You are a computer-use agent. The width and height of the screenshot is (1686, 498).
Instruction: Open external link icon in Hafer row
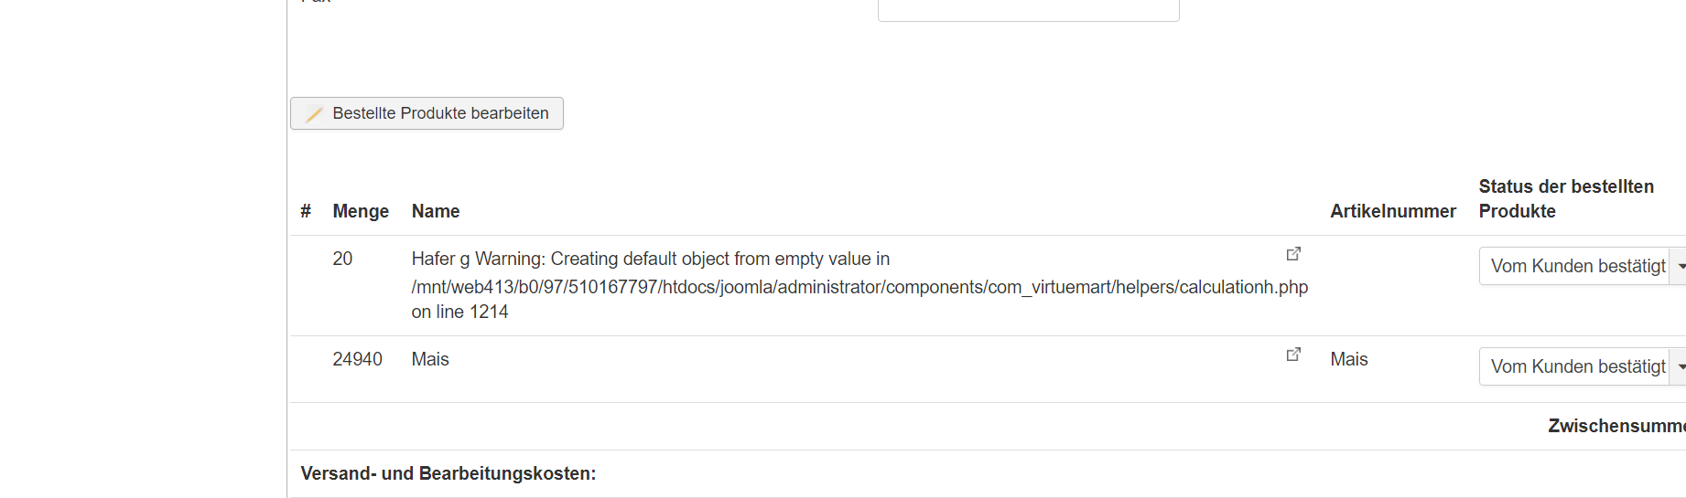click(1293, 254)
